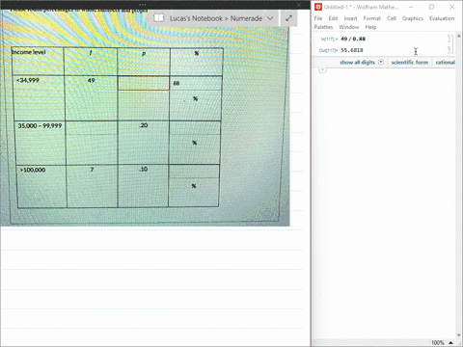This screenshot has height=347, width=463.
Task: Open the Window menu
Action: click(x=349, y=27)
